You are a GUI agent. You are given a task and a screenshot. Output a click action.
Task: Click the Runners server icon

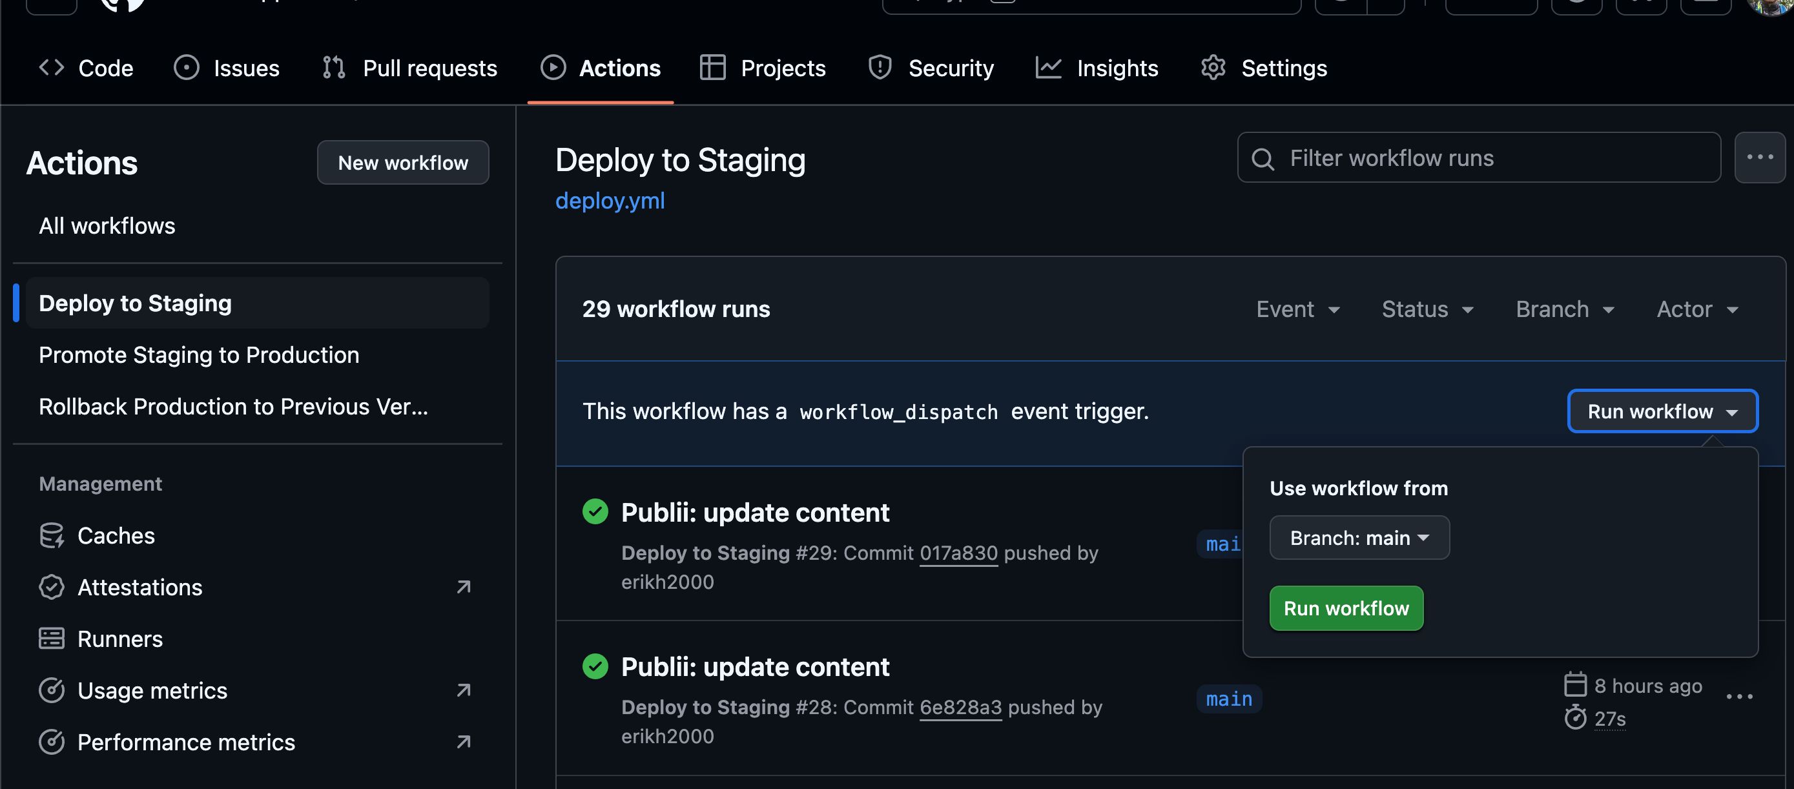point(52,639)
